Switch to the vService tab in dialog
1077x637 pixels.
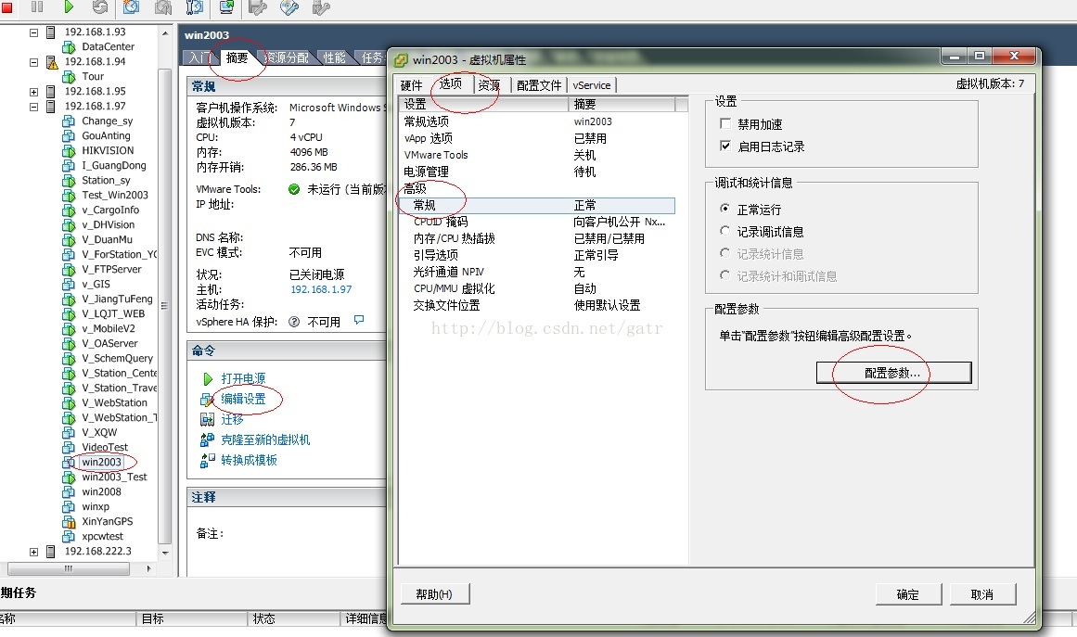pyautogui.click(x=592, y=85)
